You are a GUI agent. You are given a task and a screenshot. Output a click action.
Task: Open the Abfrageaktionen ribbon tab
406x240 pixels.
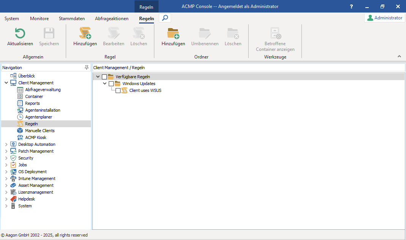tap(111, 18)
